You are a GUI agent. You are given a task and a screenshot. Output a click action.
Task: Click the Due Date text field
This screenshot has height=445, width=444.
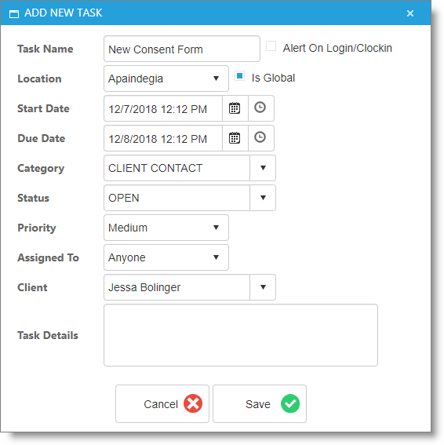163,138
